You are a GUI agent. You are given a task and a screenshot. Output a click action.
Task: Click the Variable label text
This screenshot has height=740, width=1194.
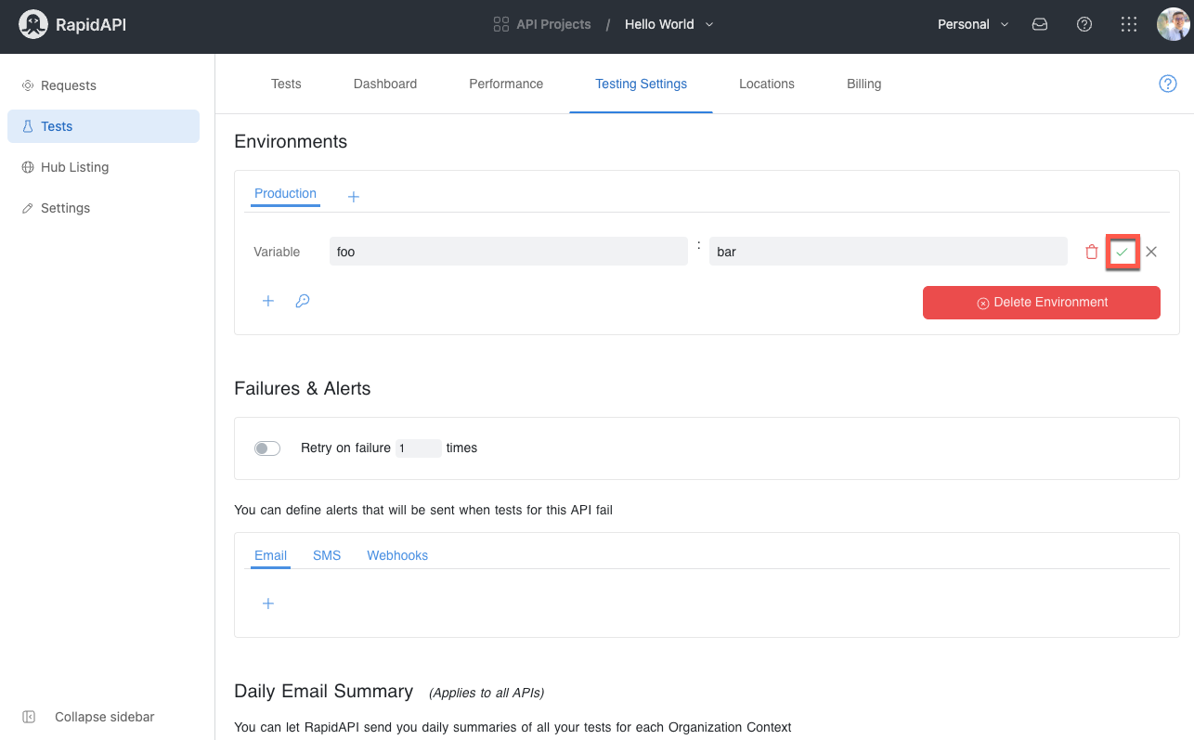point(277,252)
